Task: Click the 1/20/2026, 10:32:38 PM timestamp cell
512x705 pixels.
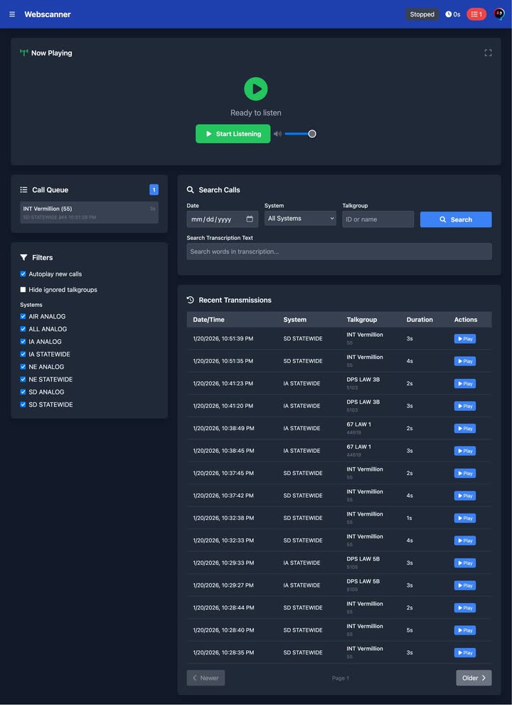Action: coord(224,518)
